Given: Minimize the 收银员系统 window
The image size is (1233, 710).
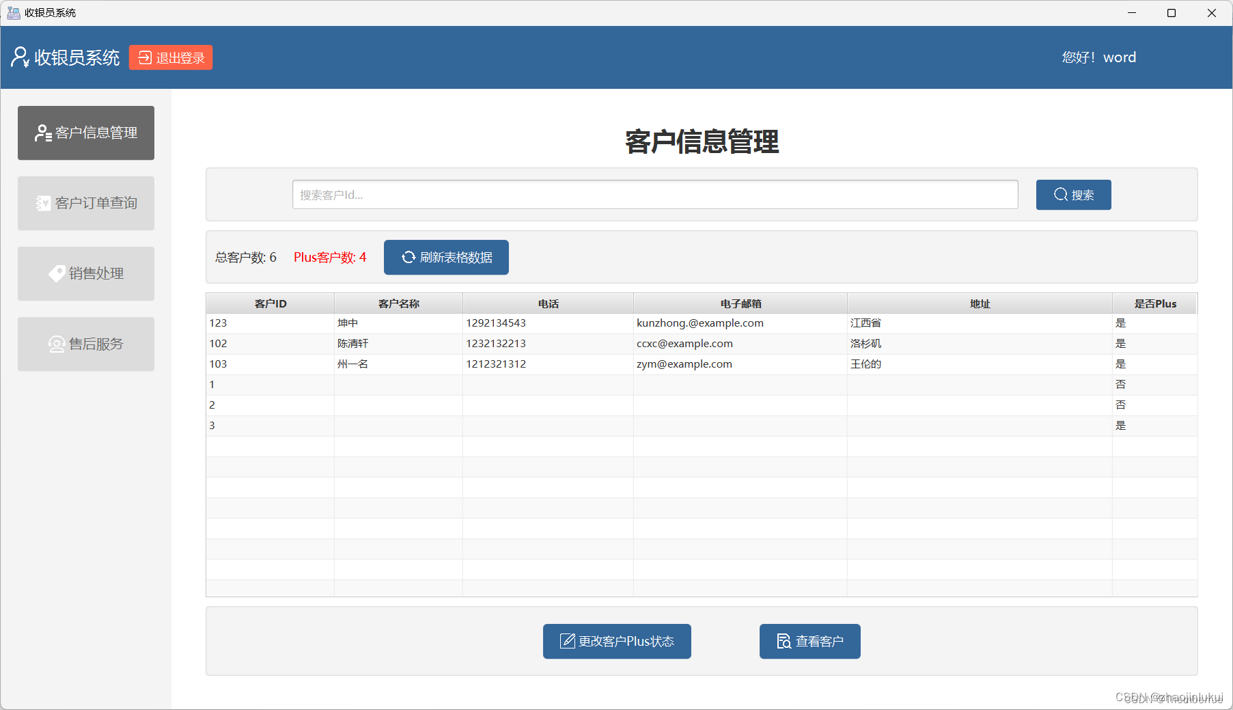Looking at the screenshot, I should coord(1132,13).
